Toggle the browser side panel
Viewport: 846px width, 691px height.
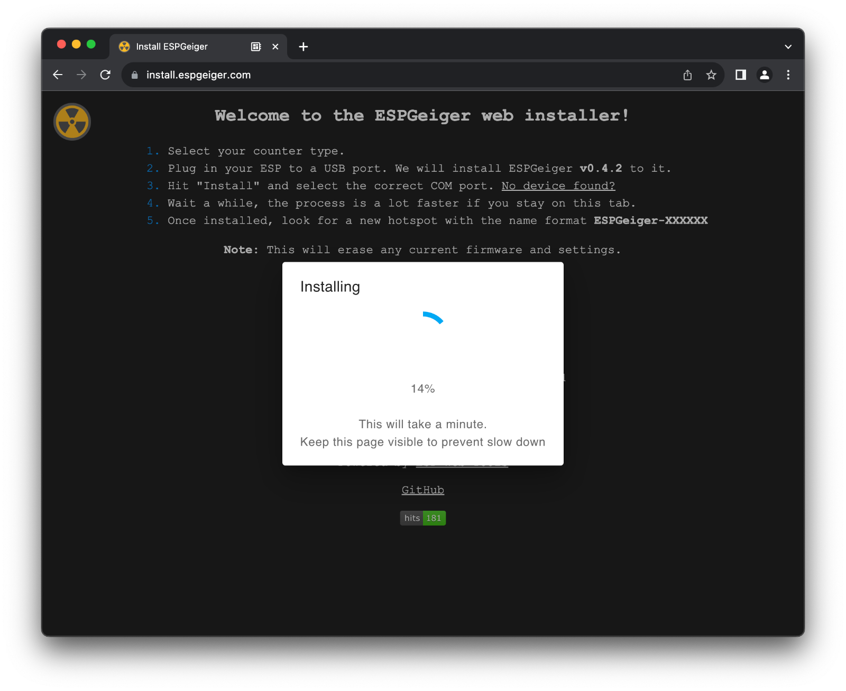(741, 75)
